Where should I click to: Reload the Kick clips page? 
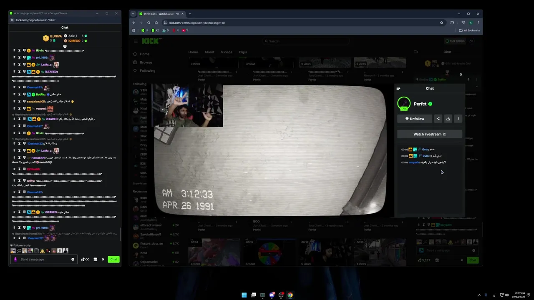click(x=149, y=22)
